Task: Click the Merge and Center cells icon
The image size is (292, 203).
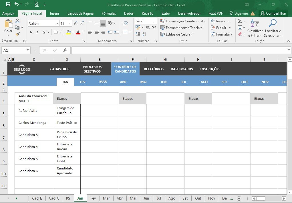Action: tap(125, 32)
